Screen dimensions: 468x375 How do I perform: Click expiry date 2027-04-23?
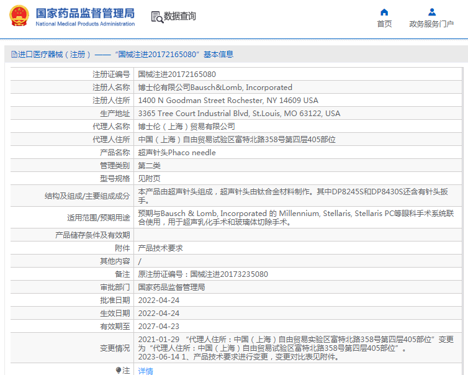[158, 327]
